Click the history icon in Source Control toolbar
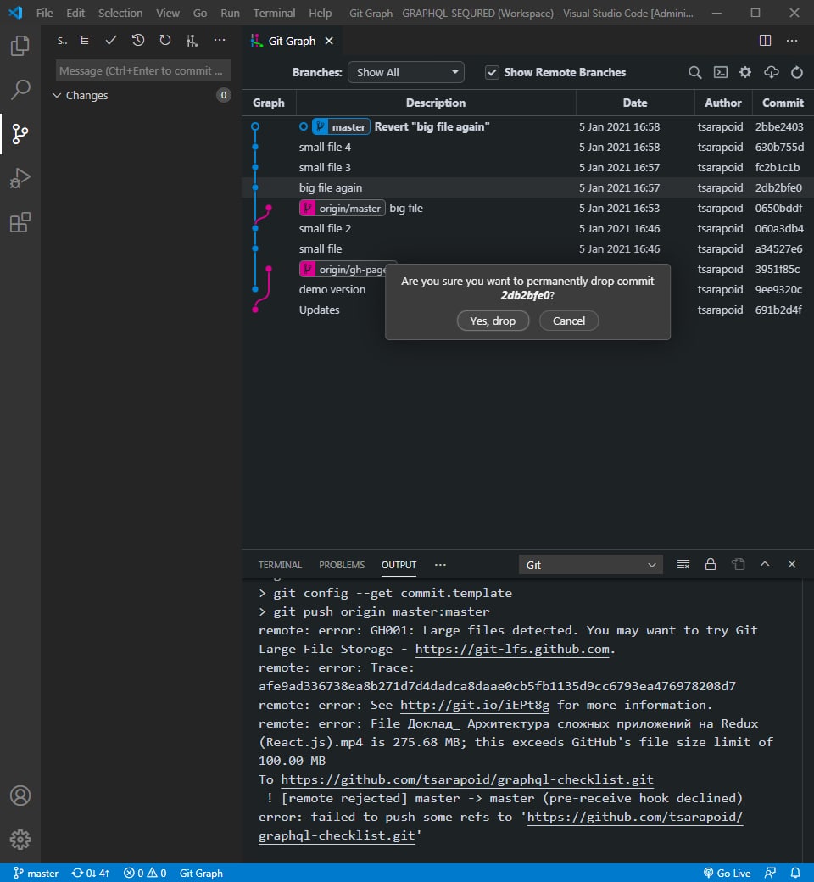Image resolution: width=814 pixels, height=882 pixels. [138, 41]
